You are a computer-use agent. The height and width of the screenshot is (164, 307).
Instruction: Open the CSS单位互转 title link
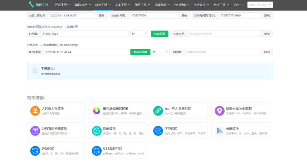[113, 148]
